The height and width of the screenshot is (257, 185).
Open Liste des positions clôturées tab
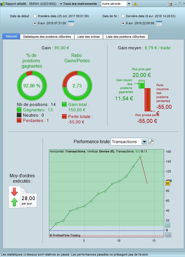pos(125,37)
